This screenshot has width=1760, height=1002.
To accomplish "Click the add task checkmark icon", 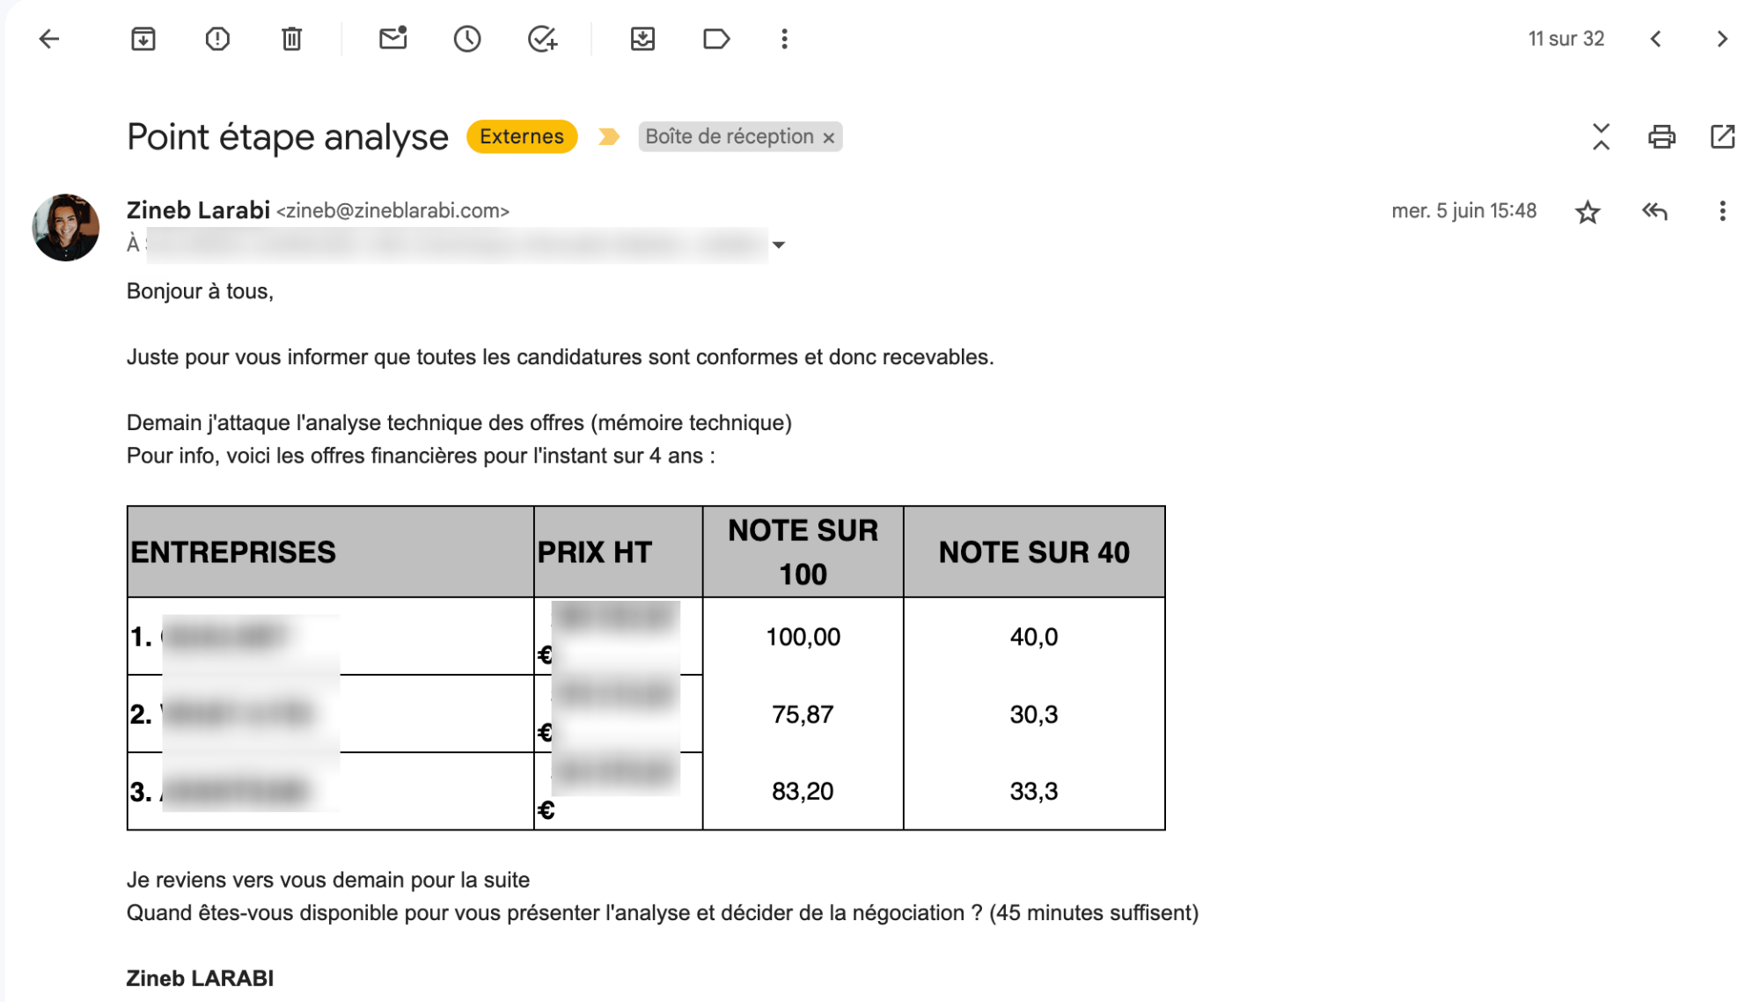I will 541,39.
